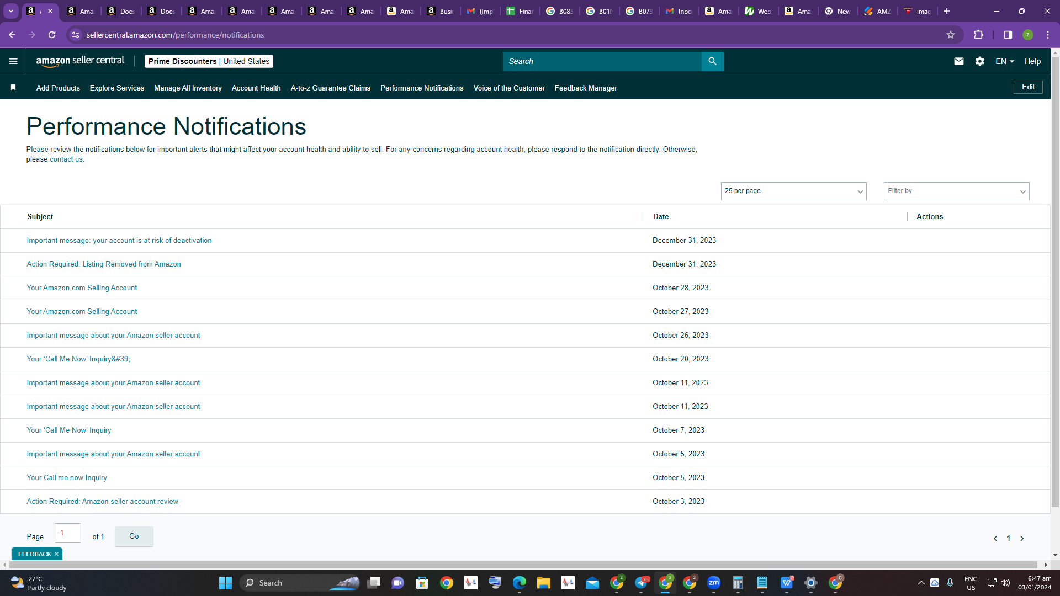Click the browser address bar URL
The height and width of the screenshot is (596, 1060).
(175, 35)
